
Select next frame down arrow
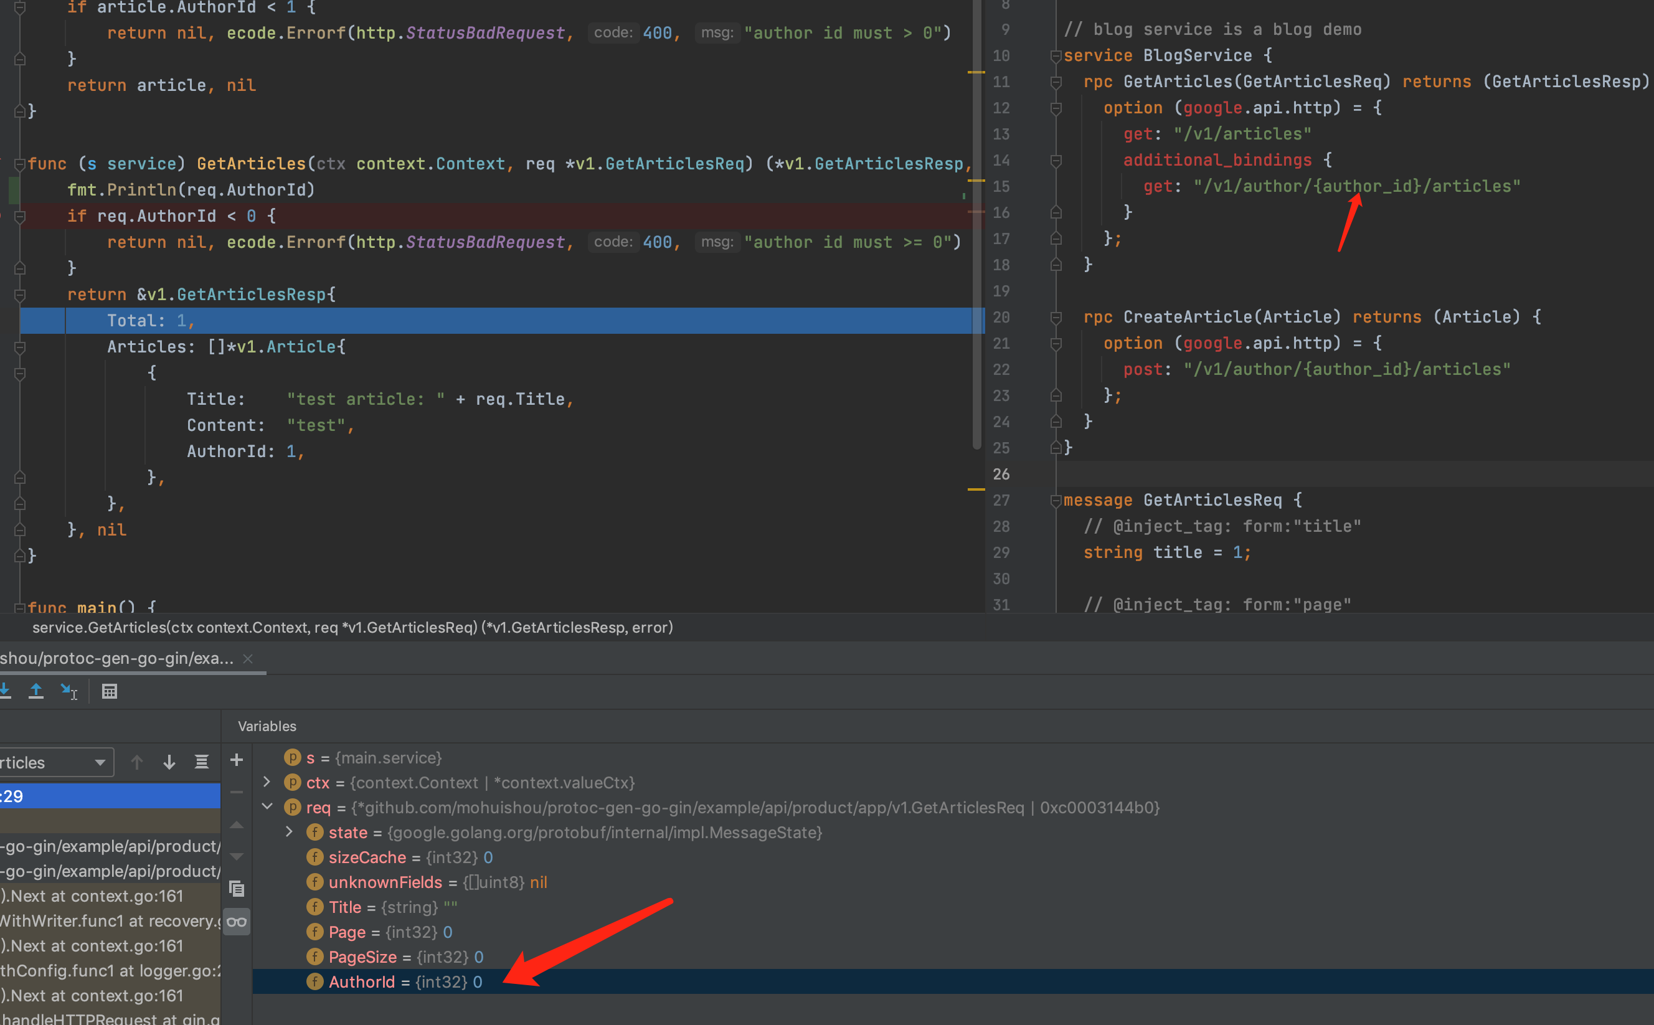[169, 762]
